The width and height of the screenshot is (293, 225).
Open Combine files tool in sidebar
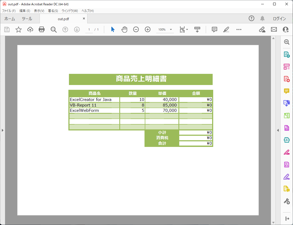(x=287, y=103)
